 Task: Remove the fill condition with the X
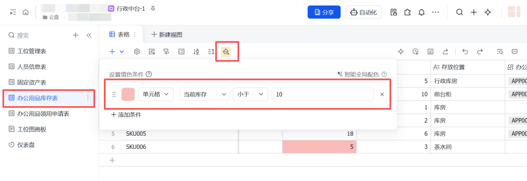point(382,94)
